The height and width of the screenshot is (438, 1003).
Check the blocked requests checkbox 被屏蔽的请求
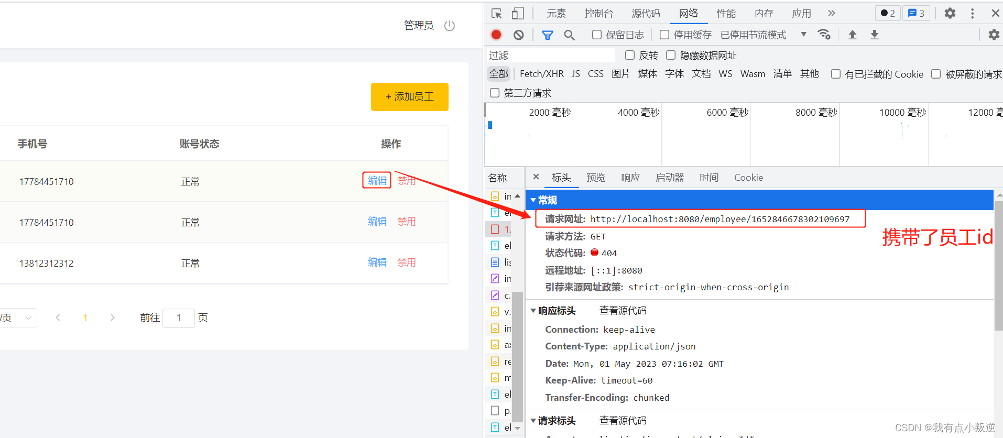(936, 74)
